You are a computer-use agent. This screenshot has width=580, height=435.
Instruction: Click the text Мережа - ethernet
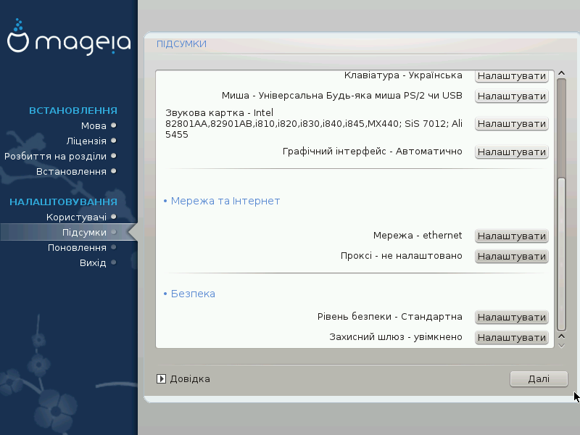tap(418, 235)
